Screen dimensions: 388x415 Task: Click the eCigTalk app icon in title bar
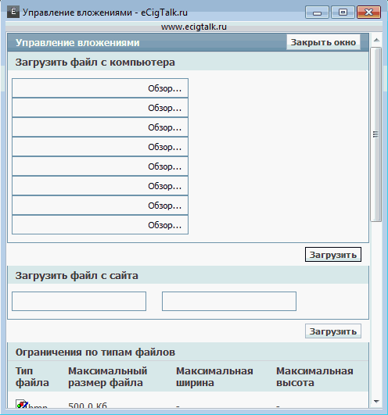pos(13,13)
